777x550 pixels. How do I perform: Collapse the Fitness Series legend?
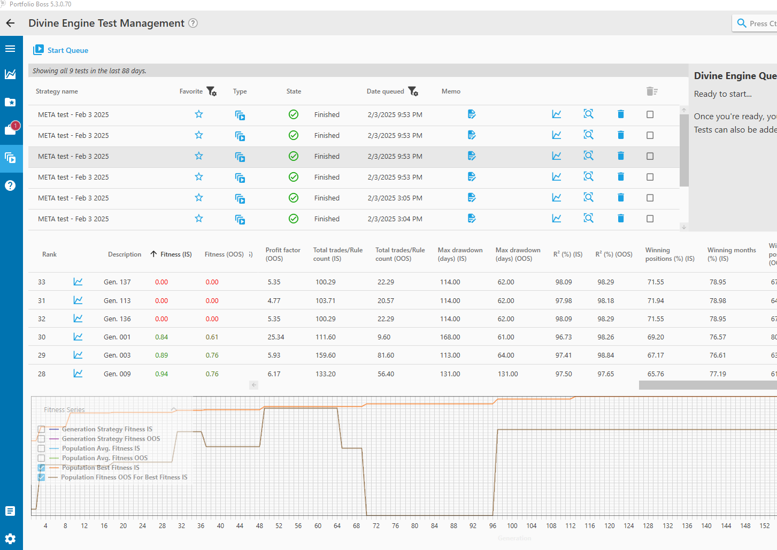pyautogui.click(x=174, y=409)
